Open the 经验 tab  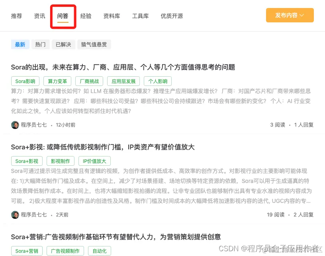point(86,16)
